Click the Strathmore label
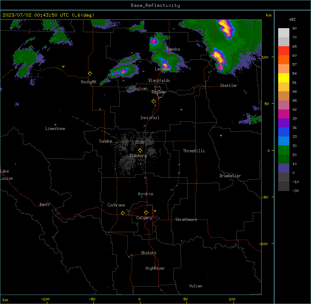311x304 pixels. tap(186, 220)
